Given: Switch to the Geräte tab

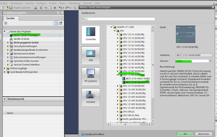Looking at the screenshot, I should [x=10, y=18].
